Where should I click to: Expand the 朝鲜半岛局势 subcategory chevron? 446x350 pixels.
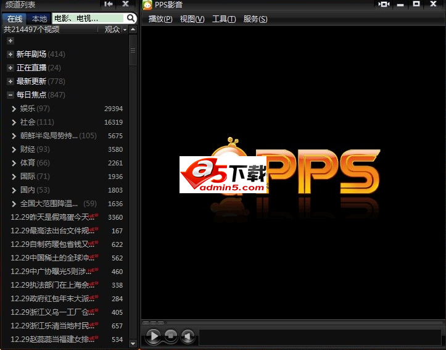click(14, 136)
